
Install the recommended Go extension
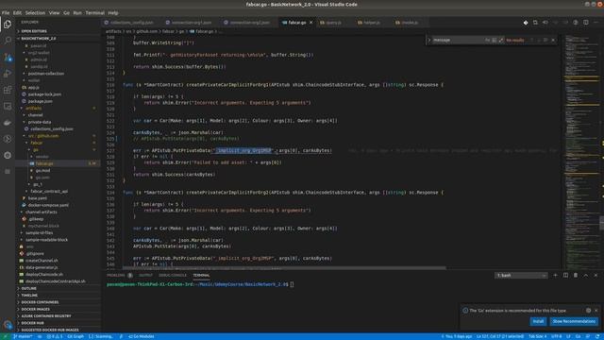coord(538,321)
